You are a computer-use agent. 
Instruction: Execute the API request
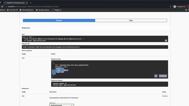point(59,20)
